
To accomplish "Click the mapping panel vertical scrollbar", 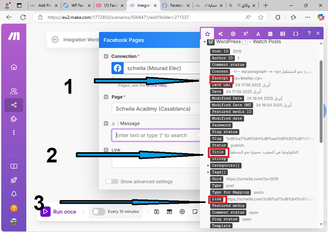I will pos(321,101).
